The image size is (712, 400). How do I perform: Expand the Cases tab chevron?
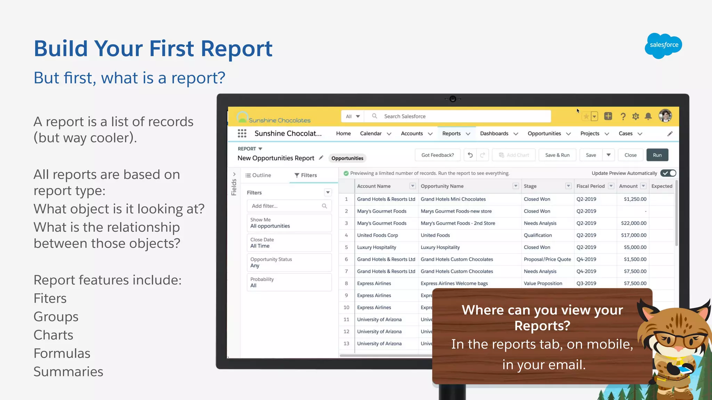[x=640, y=134]
